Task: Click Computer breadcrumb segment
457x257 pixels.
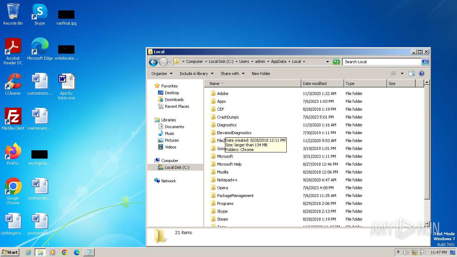Action: click(x=194, y=62)
